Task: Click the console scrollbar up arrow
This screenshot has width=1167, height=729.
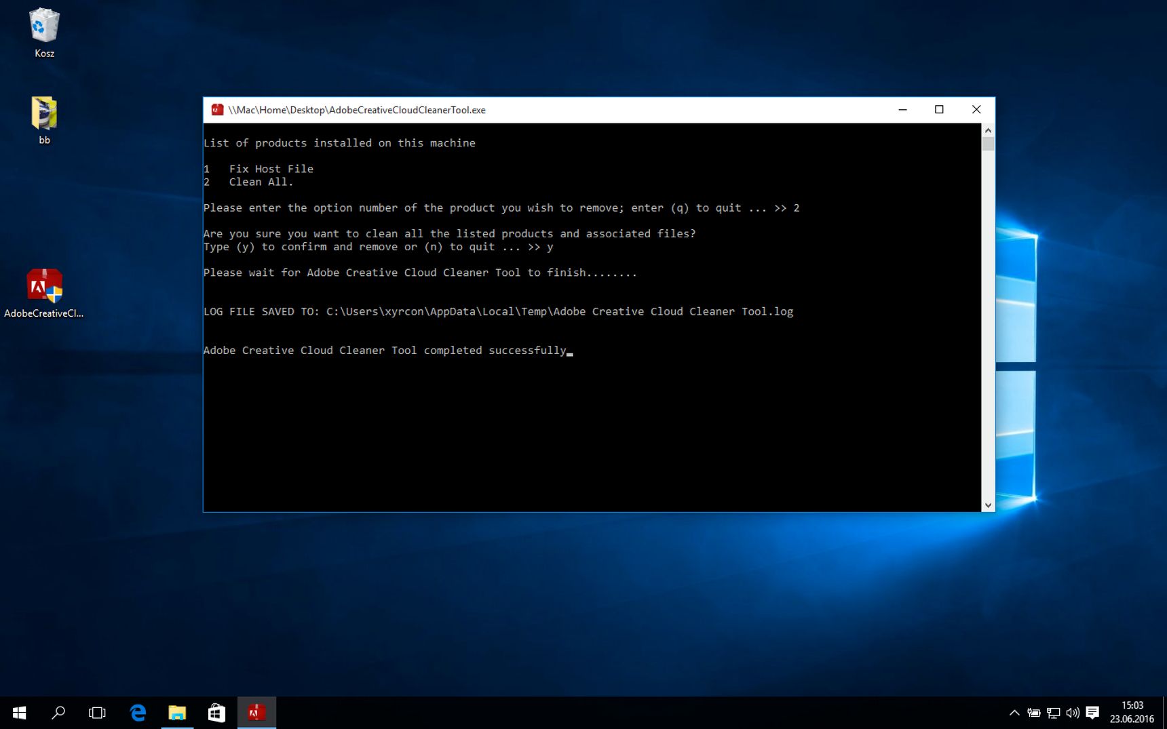Action: tap(988, 130)
